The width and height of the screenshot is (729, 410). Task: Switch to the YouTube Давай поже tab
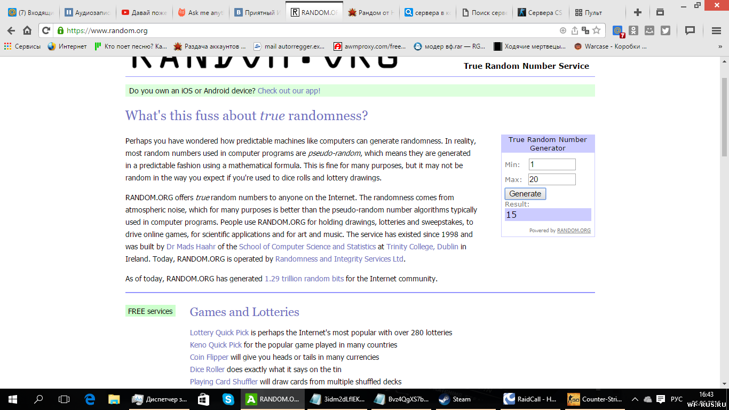tap(145, 12)
